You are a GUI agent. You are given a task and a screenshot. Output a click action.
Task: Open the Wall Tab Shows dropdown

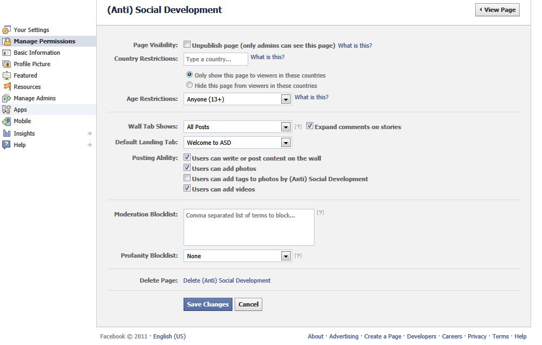[x=237, y=127]
